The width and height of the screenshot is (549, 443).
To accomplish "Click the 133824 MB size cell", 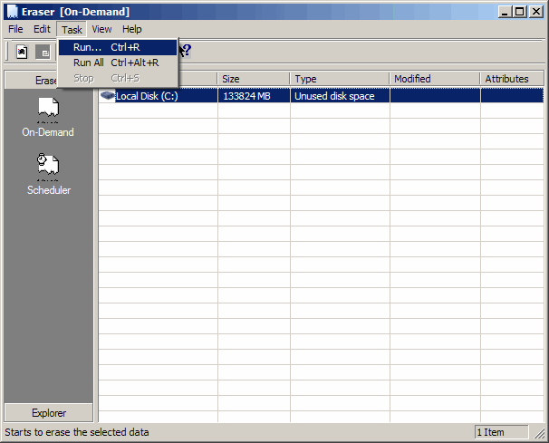I will [x=254, y=96].
